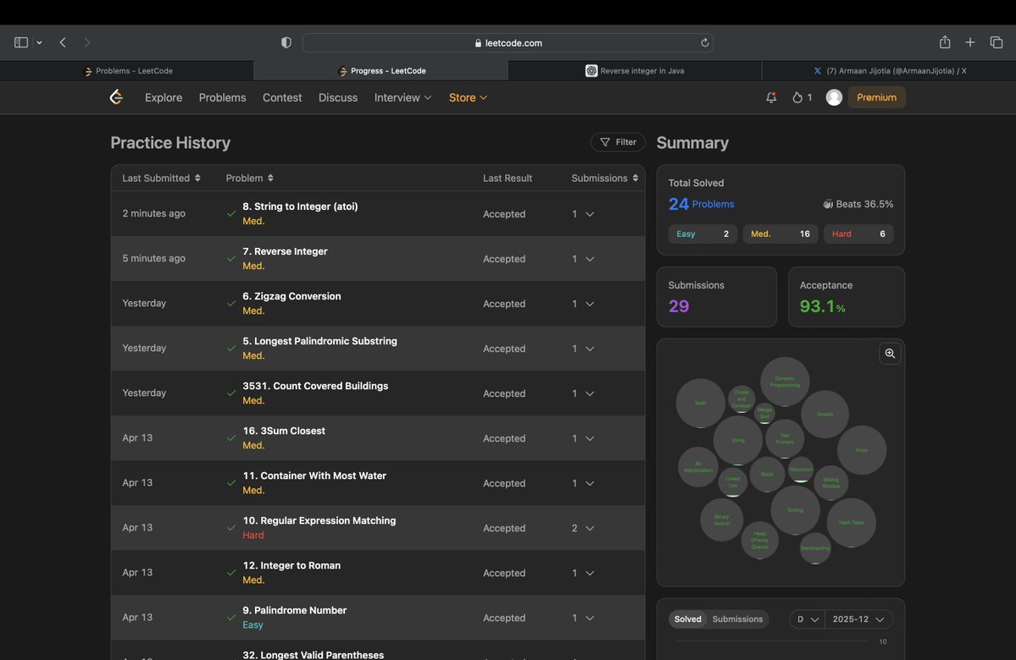Click the Dynamic Programming topic bubble

785,382
